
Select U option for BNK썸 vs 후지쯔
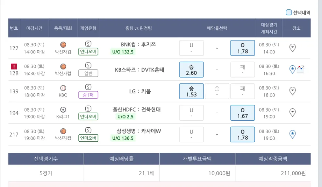(x=191, y=48)
